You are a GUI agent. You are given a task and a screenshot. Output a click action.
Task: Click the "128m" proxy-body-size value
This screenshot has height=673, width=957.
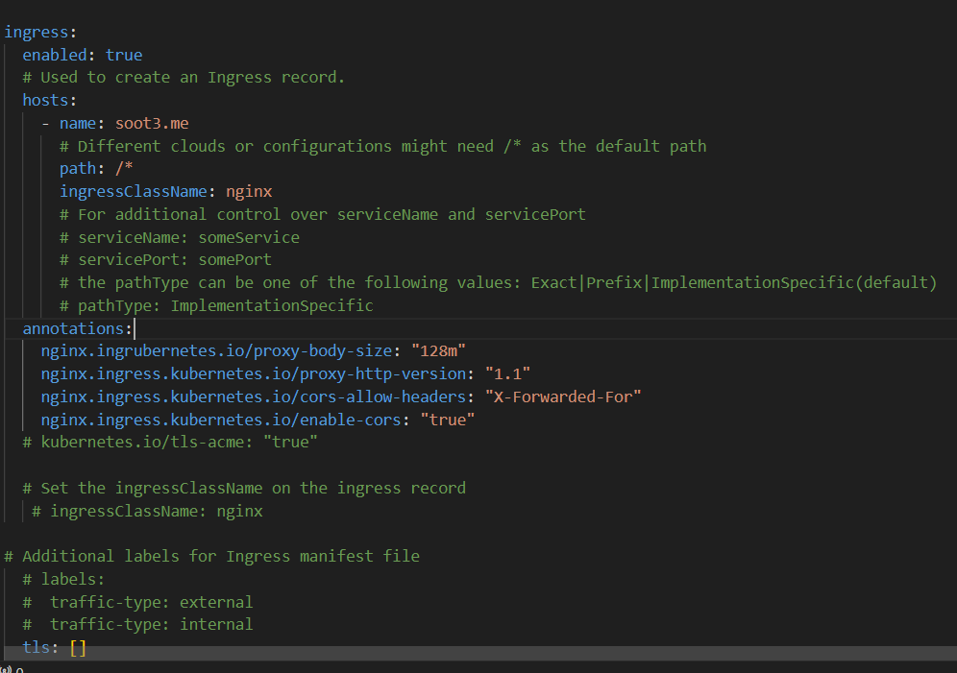point(438,351)
